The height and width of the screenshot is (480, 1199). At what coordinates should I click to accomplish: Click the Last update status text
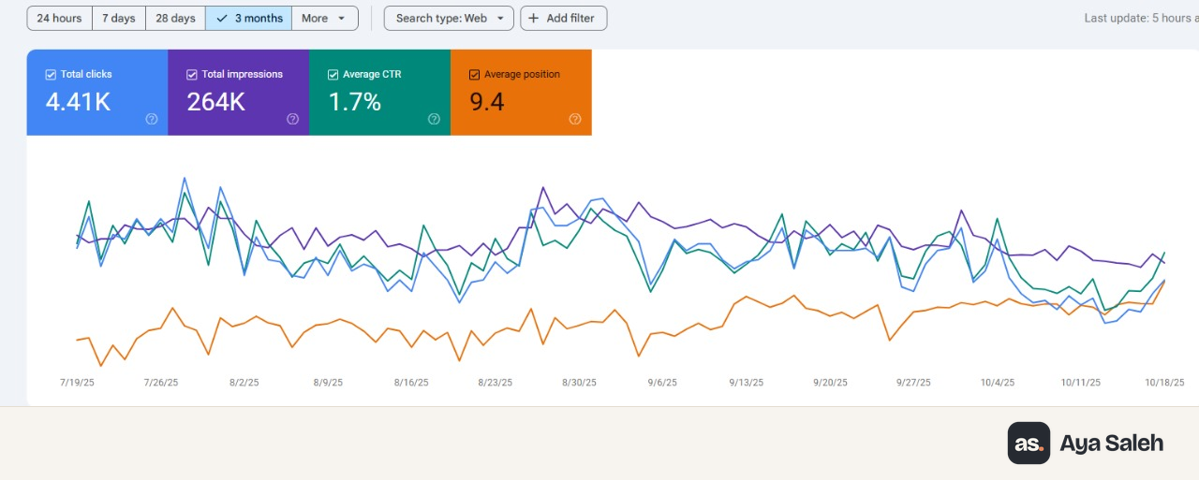(1141, 18)
